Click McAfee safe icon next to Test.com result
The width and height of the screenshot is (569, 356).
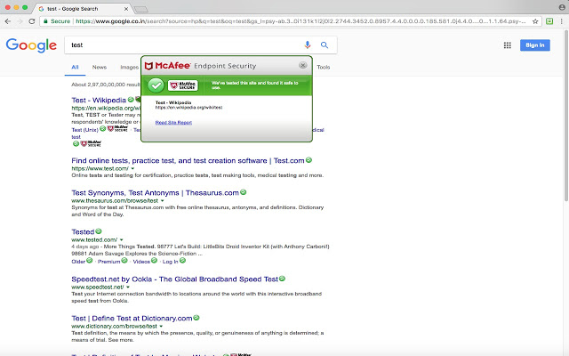click(x=309, y=161)
